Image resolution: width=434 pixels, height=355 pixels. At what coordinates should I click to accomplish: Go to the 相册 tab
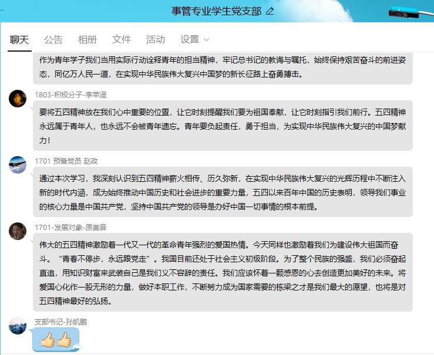88,39
